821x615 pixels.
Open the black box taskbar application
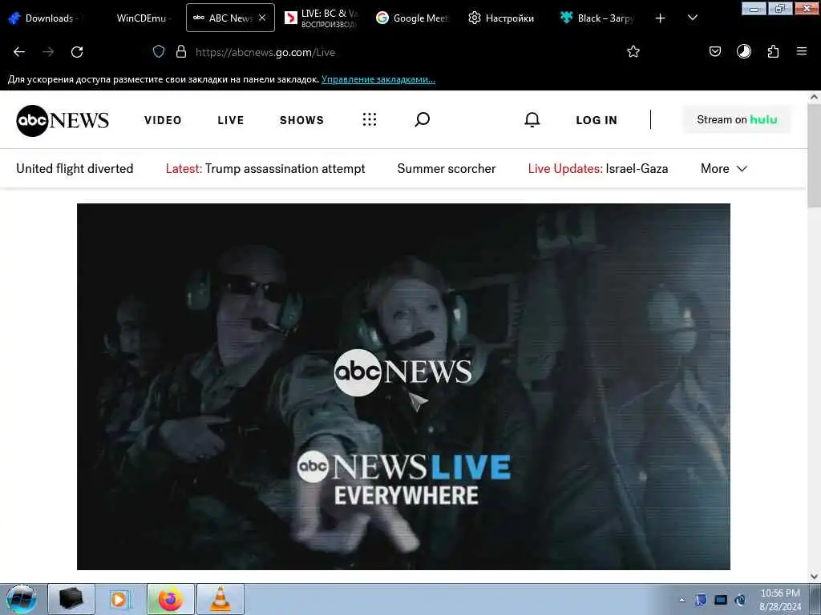[71, 599]
